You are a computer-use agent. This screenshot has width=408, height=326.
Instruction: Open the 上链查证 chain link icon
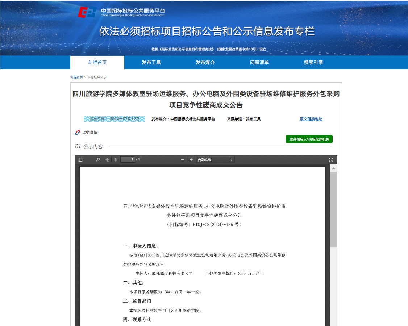point(78,133)
